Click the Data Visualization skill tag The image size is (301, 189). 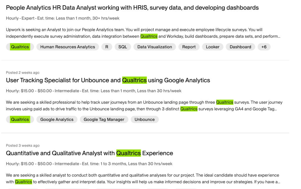click(x=155, y=47)
